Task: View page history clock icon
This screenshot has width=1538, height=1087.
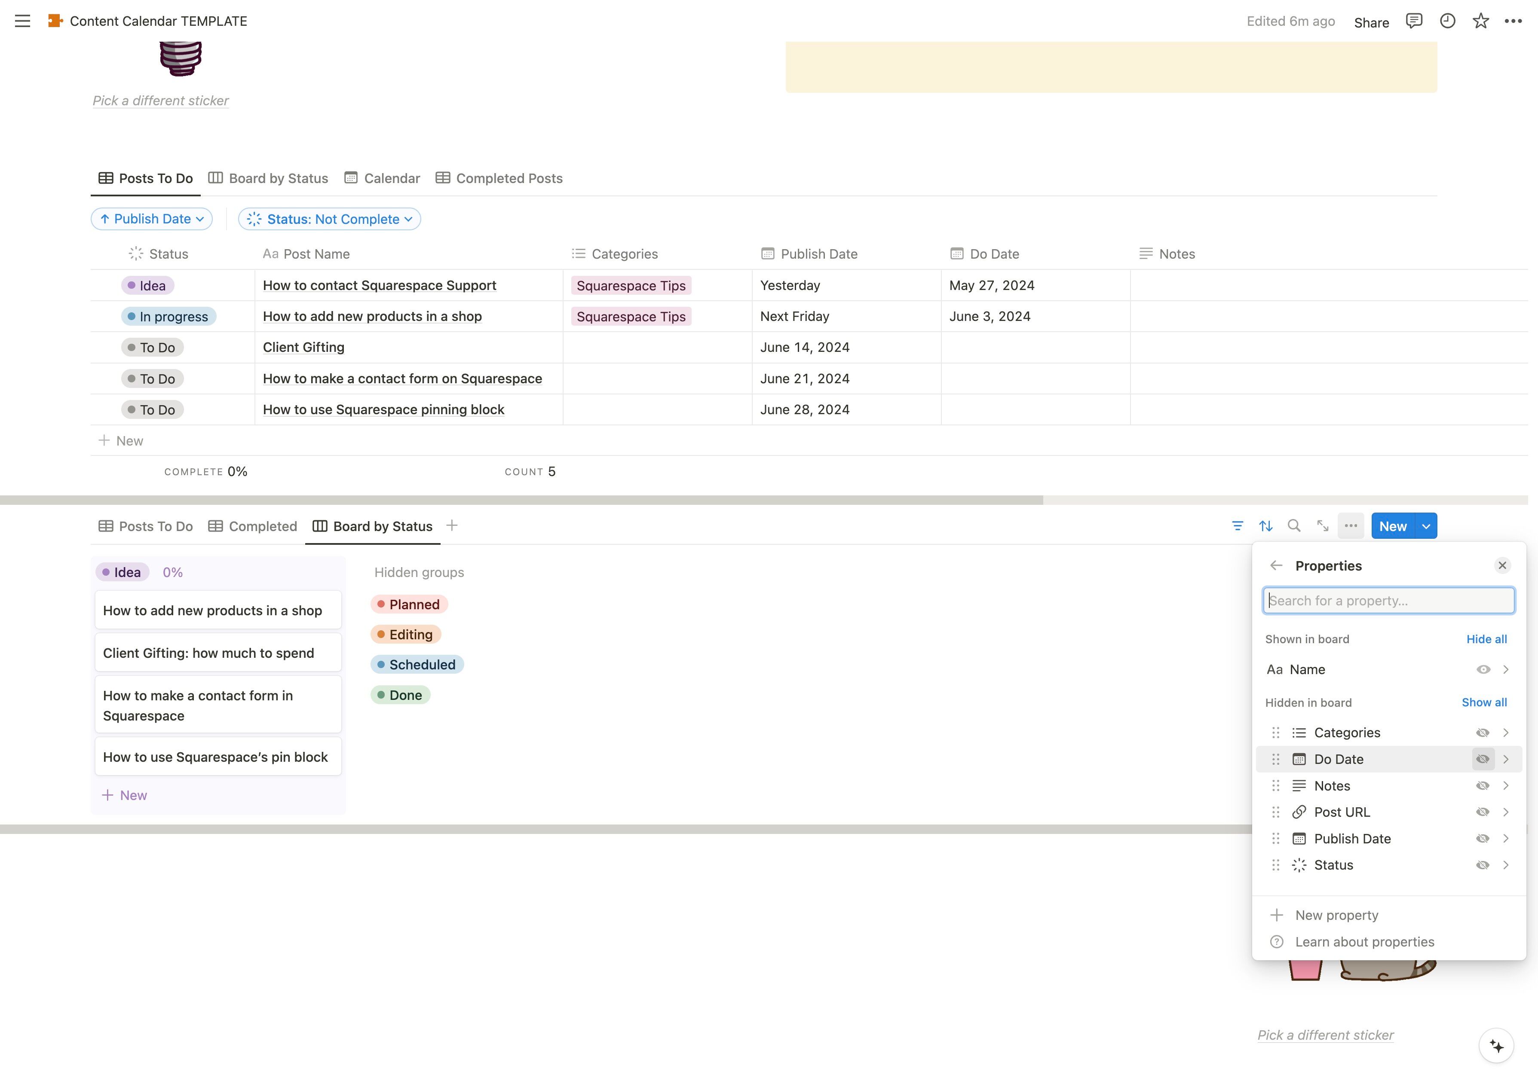Action: (1447, 21)
